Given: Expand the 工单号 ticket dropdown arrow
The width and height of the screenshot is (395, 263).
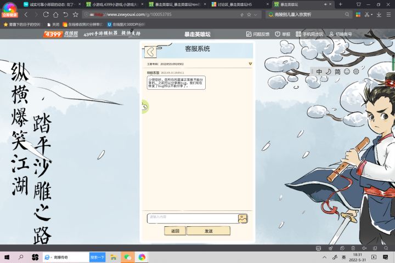Looking at the screenshot, I should click(x=250, y=64).
